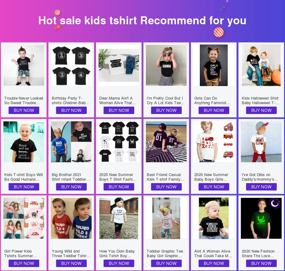Click the Hot sale kids tshirt banner heading
This screenshot has width=285, height=271.
click(142, 21)
